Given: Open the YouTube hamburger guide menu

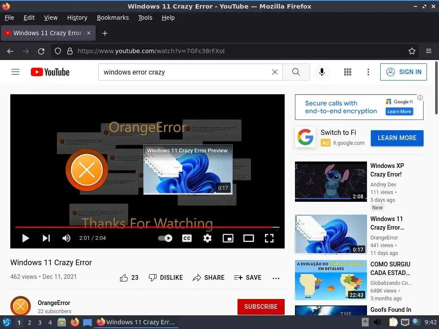Looking at the screenshot, I should (15, 72).
